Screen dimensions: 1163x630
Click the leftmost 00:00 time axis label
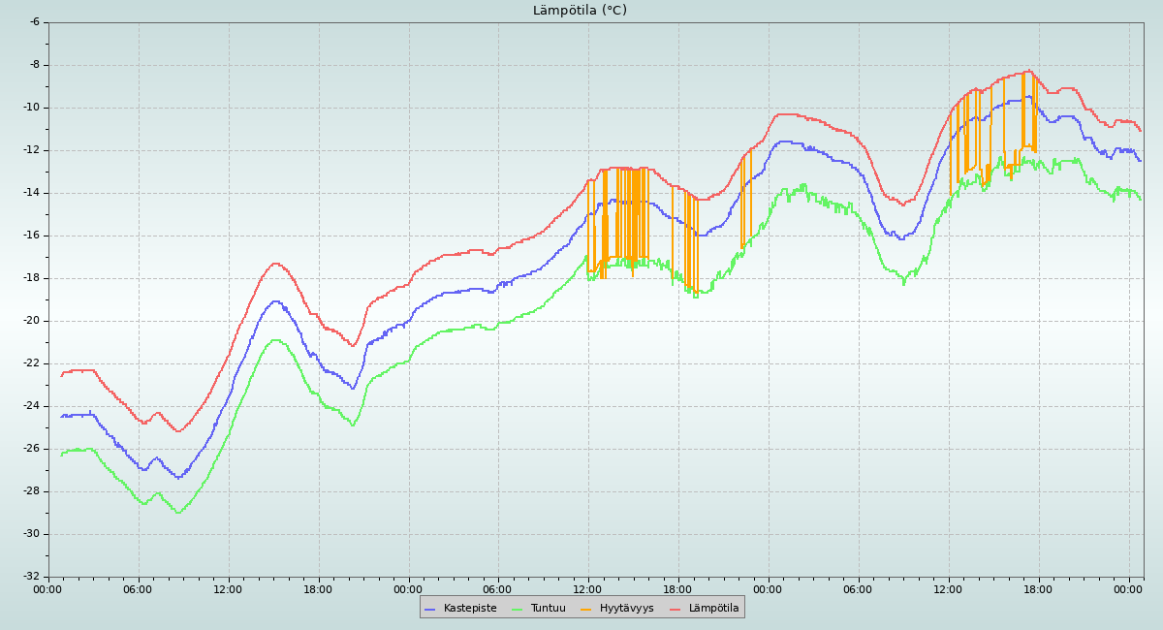coord(48,588)
